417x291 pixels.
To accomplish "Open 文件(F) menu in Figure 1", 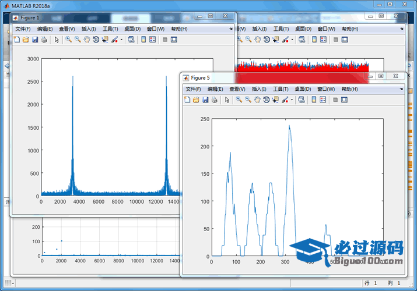I will tap(23, 29).
